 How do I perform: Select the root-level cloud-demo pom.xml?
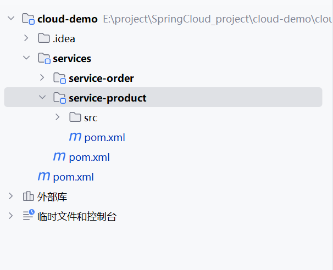tap(73, 177)
